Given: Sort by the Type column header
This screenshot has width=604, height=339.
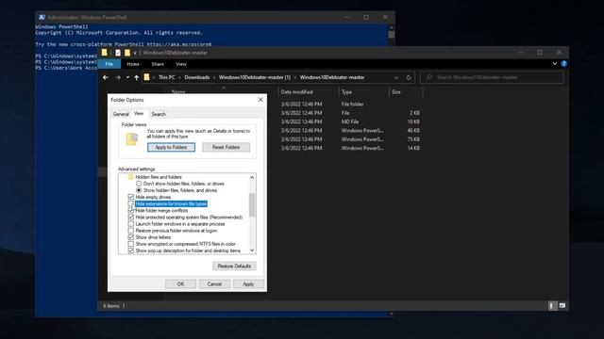Looking at the screenshot, I should point(346,92).
